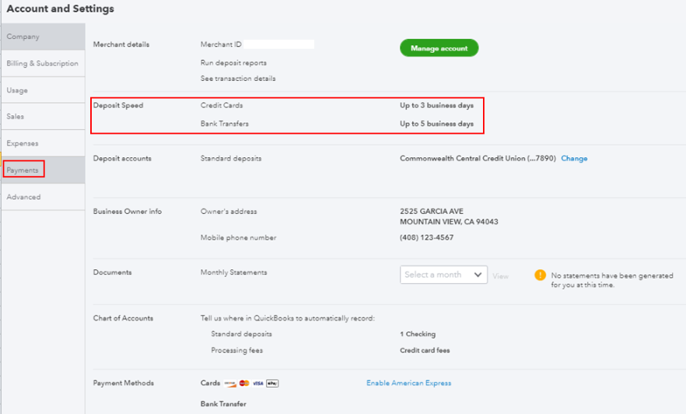Click the orange statements warning icon
The height and width of the screenshot is (414, 686).
pyautogui.click(x=540, y=275)
